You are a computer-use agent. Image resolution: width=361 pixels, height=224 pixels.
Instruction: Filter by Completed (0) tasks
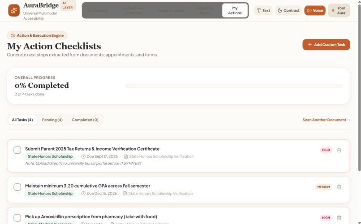click(85, 120)
